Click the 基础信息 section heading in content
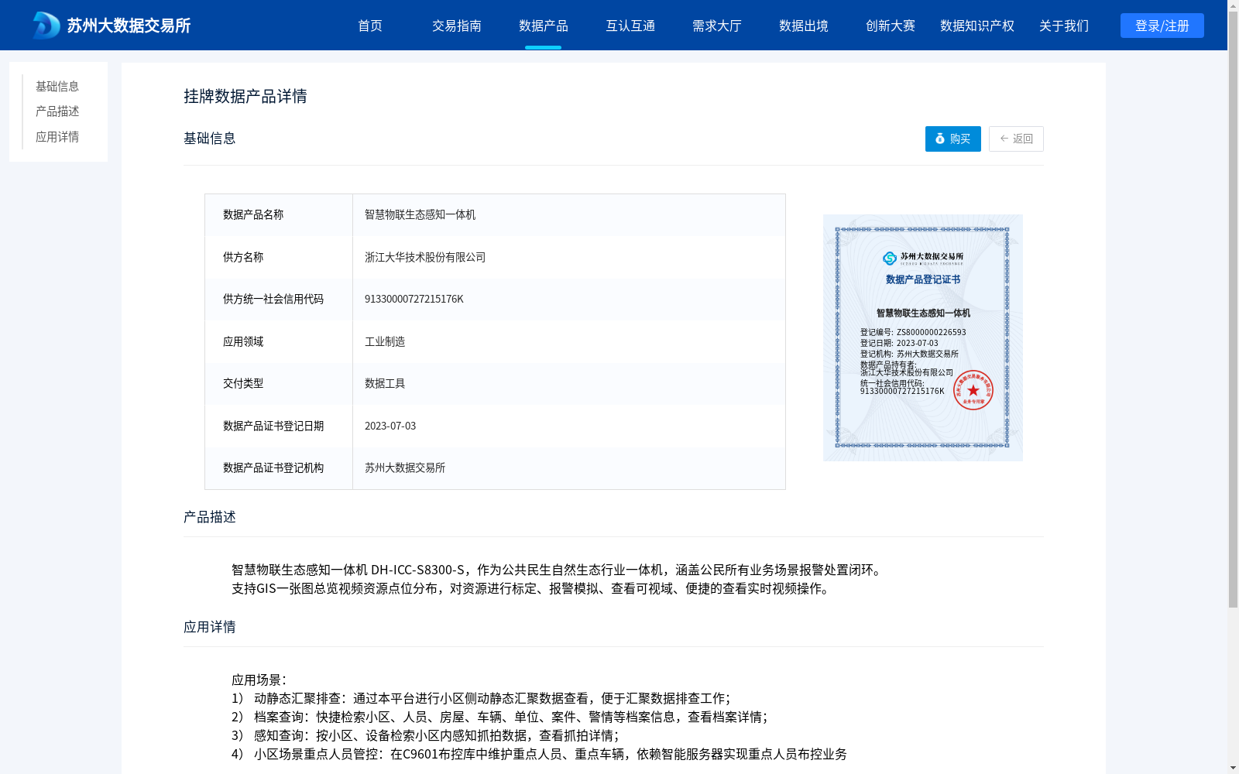This screenshot has height=774, width=1239. (210, 138)
